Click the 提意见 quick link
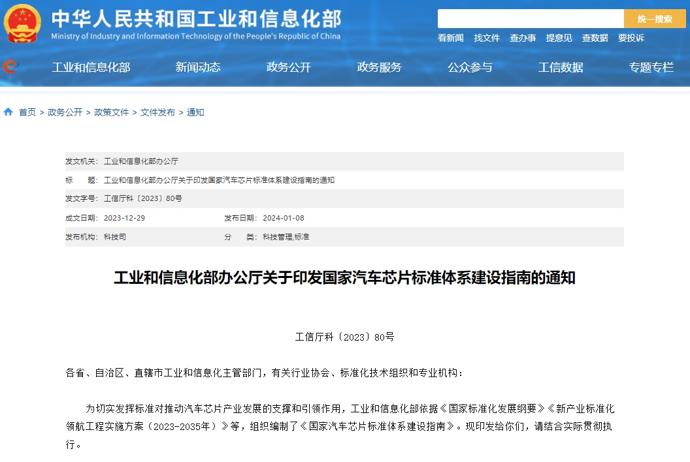Viewport: 690px width, 462px height. click(559, 38)
